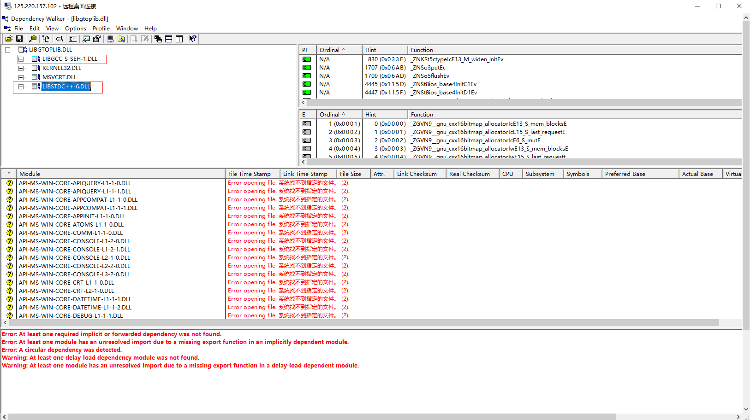750x420 pixels.
Task: Toggle View Full Paths with the c:\ icon
Action: (x=60, y=39)
